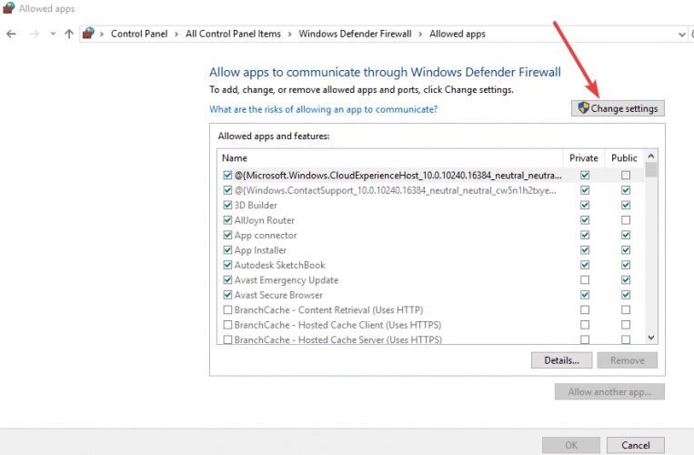Expand chevron after Control Panel breadcrumb
The height and width of the screenshot is (455, 694).
coord(176,34)
